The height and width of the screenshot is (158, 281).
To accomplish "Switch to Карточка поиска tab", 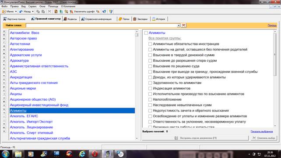I will pos(14,19).
